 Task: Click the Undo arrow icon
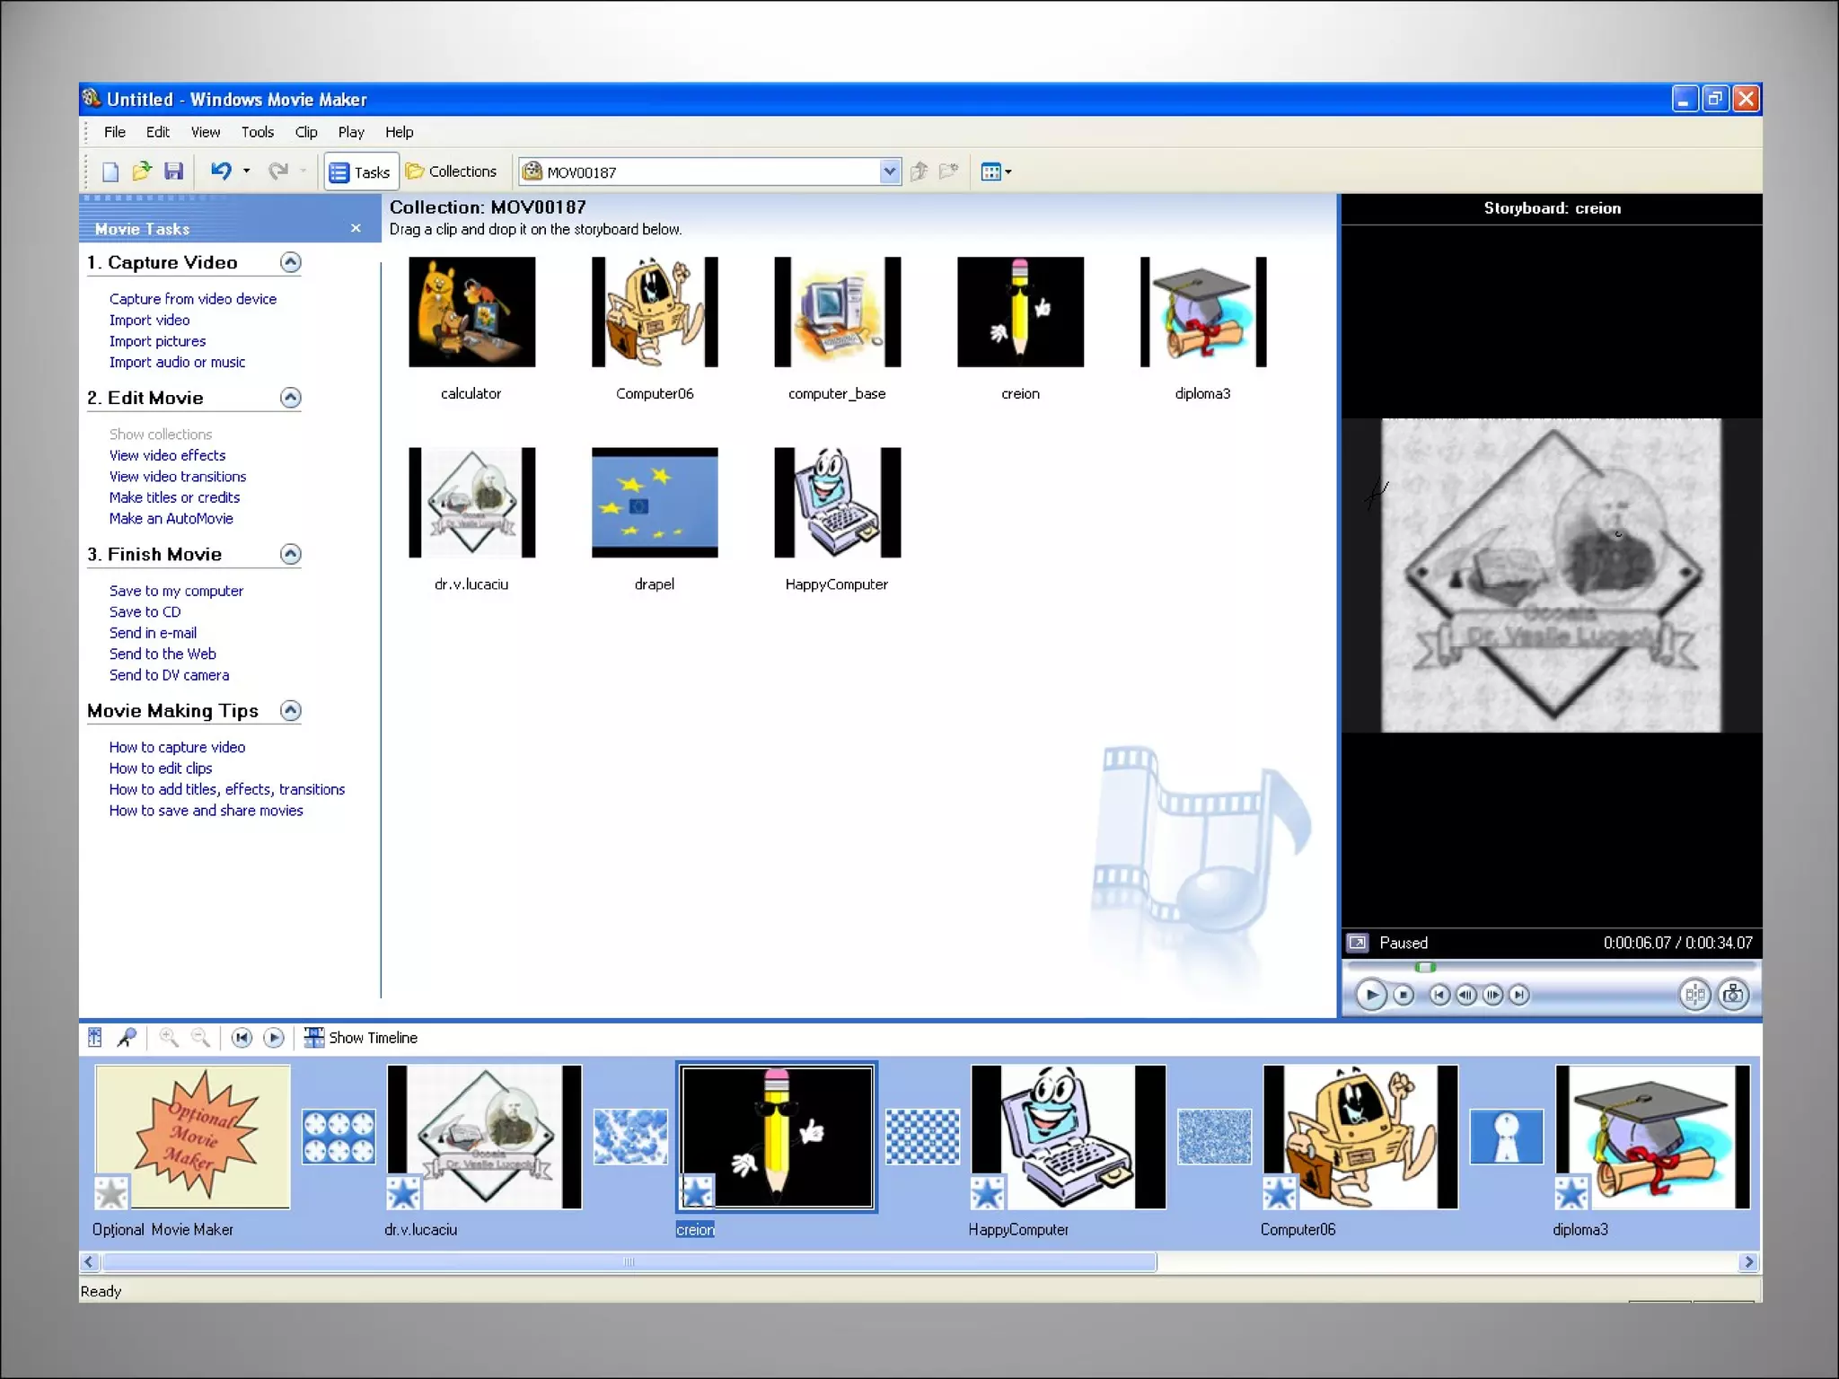(x=221, y=171)
